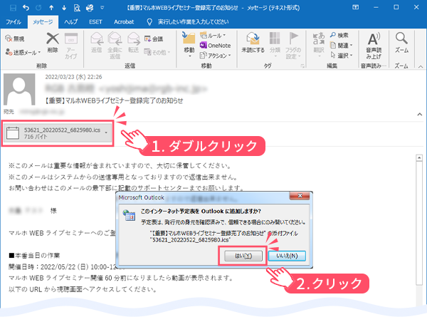Open the ルール dropdown
427x317 pixels.
[213, 36]
